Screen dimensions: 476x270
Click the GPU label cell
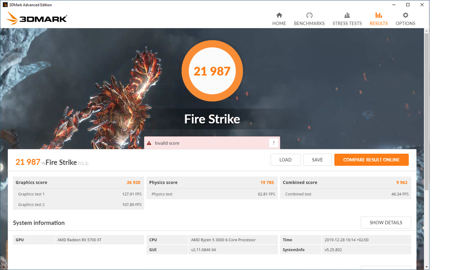[x=33, y=240]
